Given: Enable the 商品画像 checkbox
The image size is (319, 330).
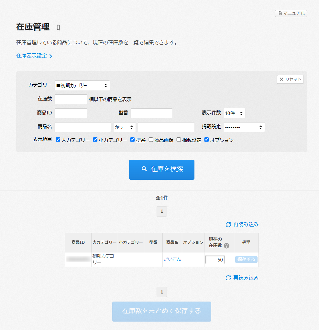Looking at the screenshot, I should (x=151, y=140).
